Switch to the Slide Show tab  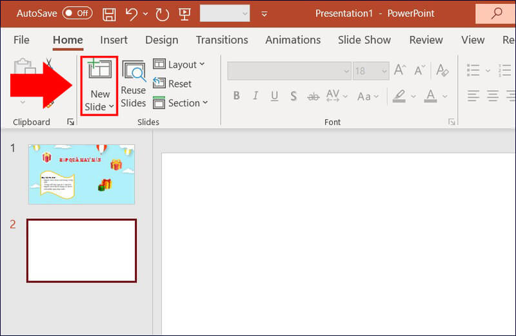pyautogui.click(x=364, y=40)
